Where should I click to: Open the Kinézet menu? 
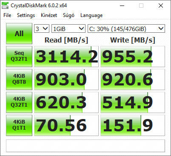click(x=49, y=15)
